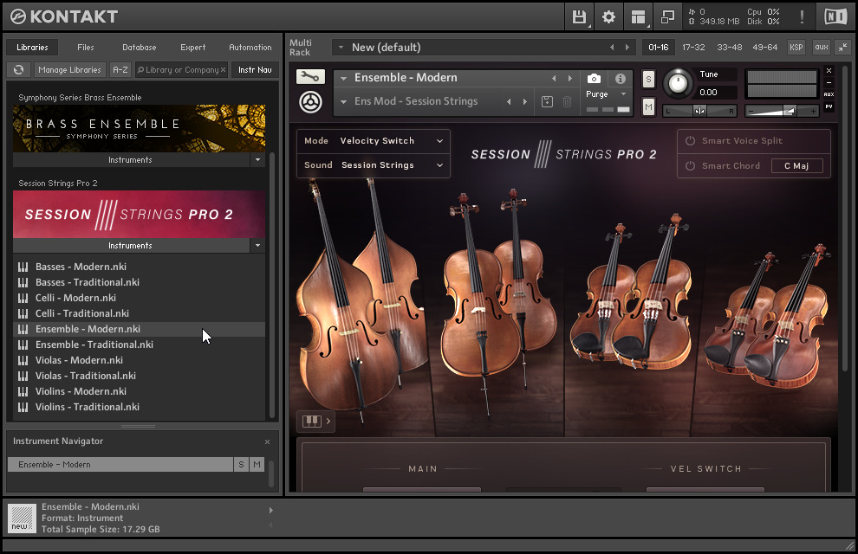Select the next snapshot arrow
Viewport: 858px width, 554px height.
[524, 101]
